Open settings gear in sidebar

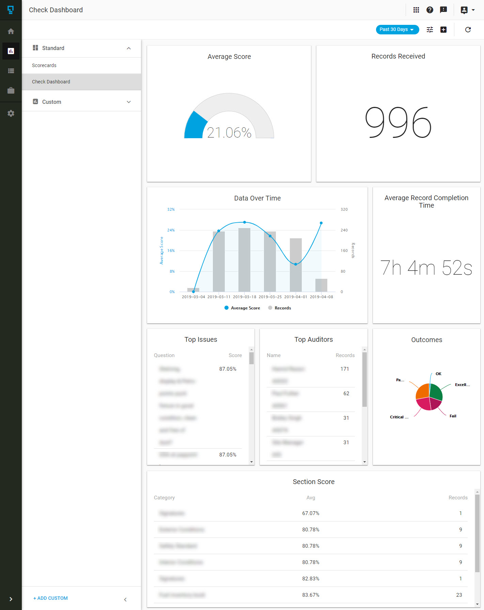pos(11,113)
